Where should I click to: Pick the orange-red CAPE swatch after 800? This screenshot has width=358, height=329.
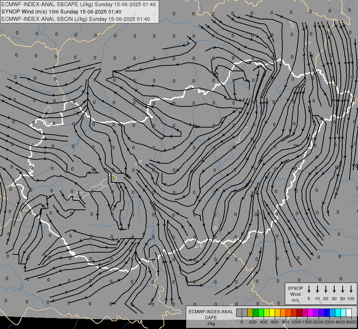click(289, 313)
